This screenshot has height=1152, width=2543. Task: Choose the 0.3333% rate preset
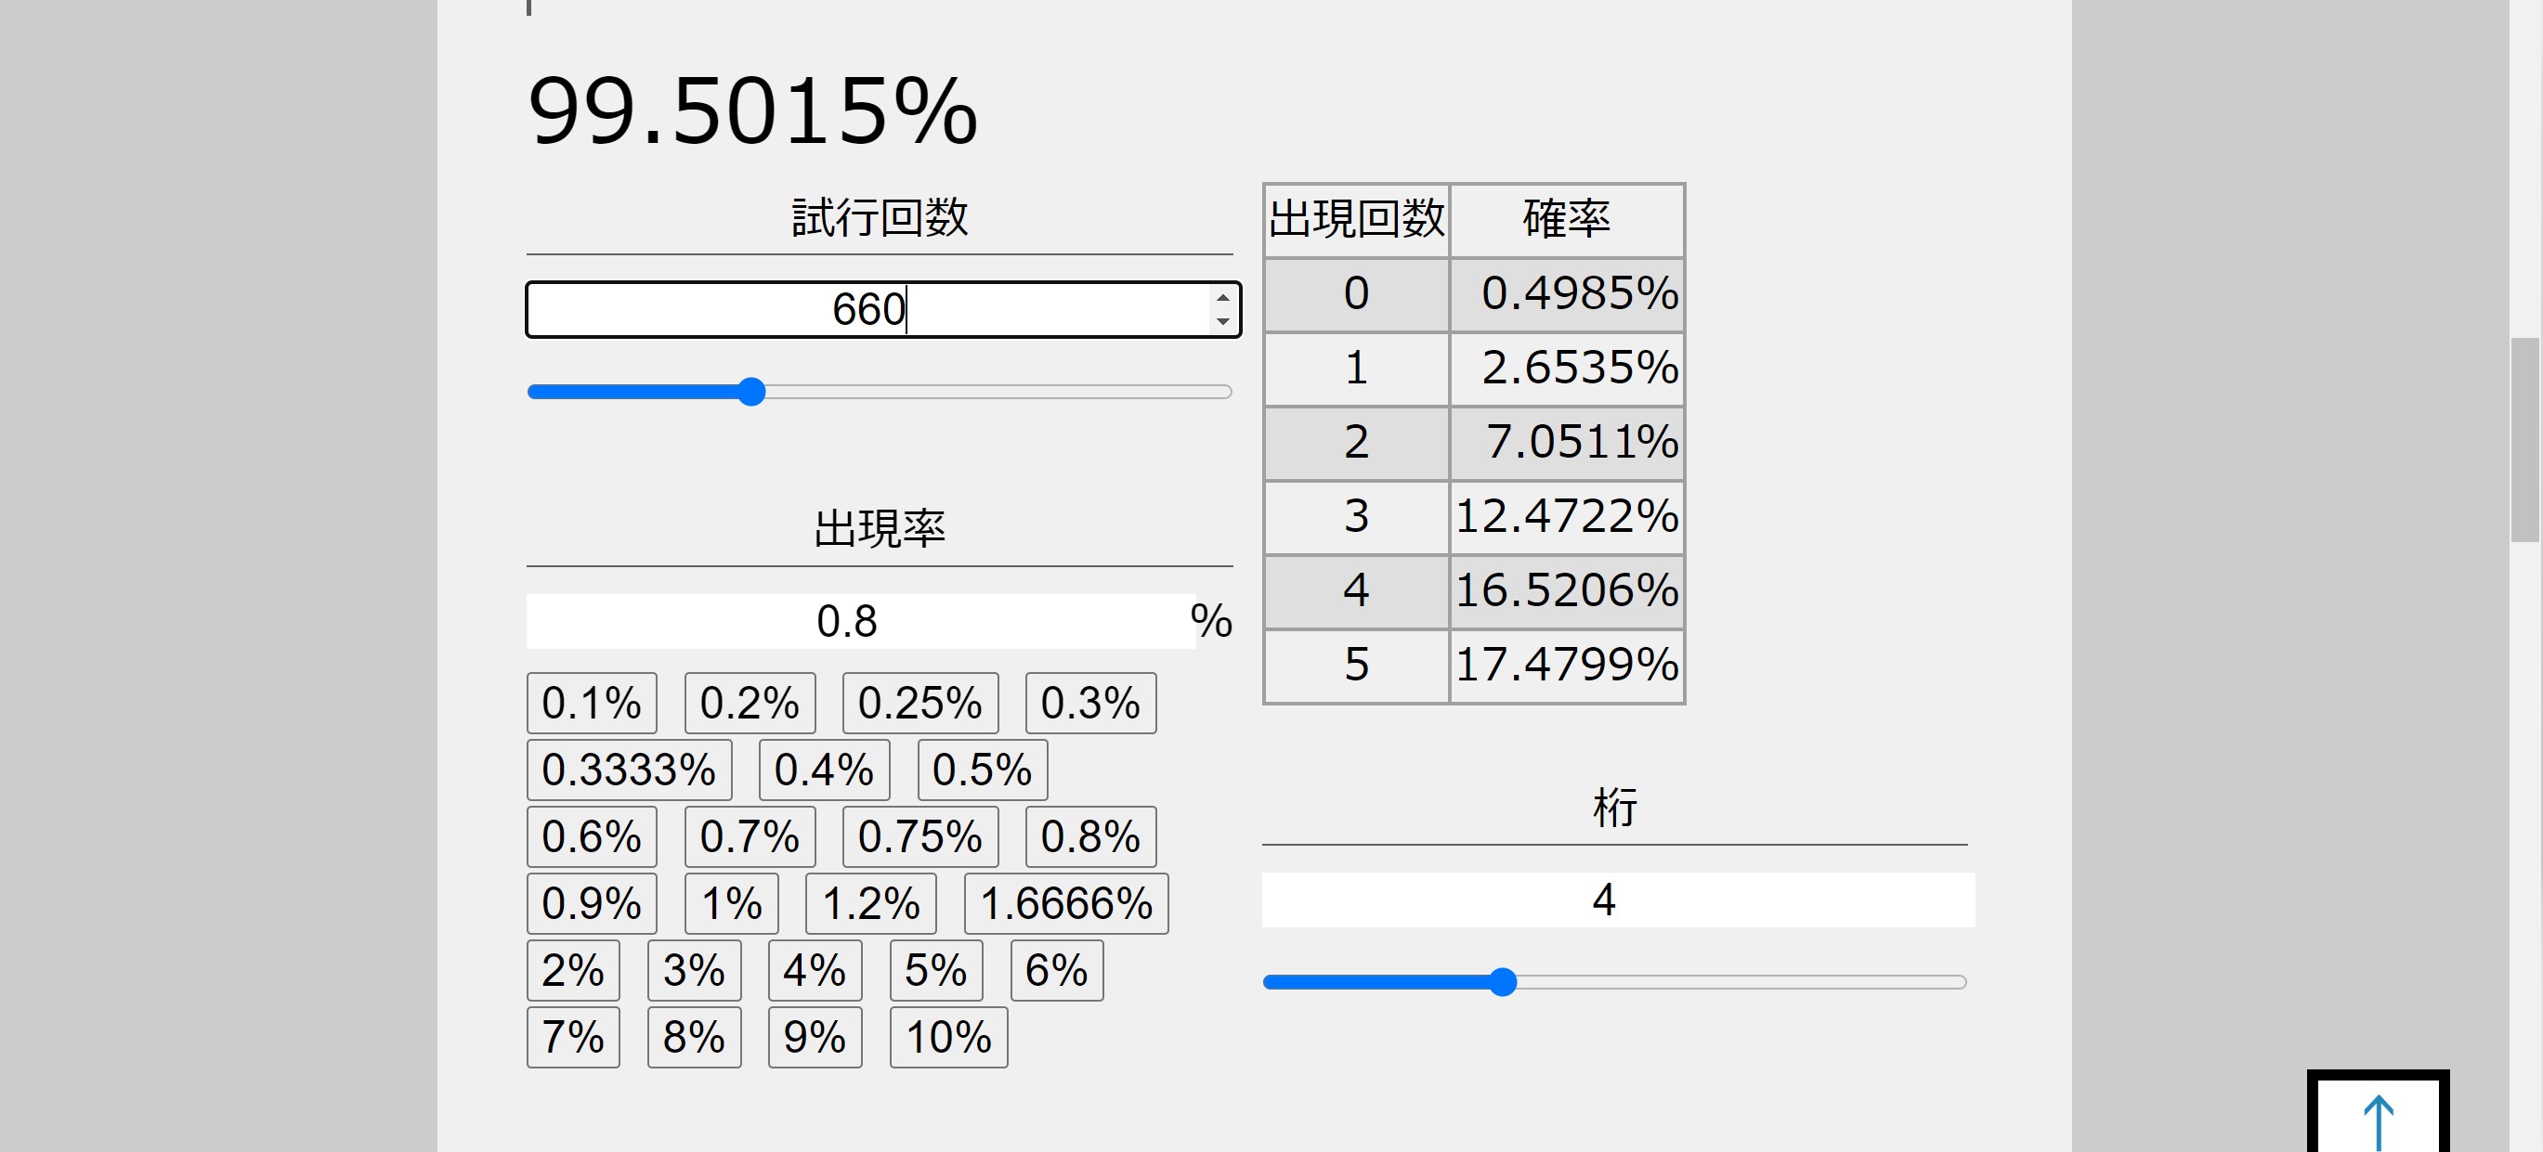[x=629, y=770]
